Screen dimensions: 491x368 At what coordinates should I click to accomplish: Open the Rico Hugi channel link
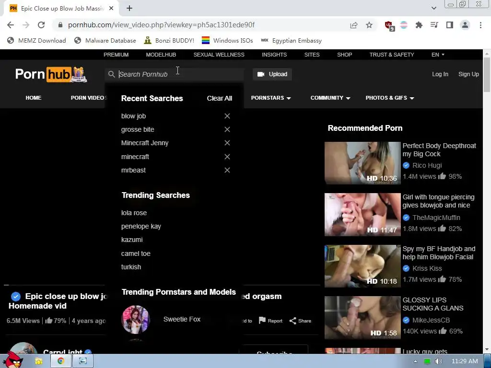pos(427,165)
